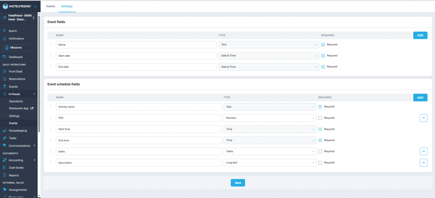This screenshot has height=198, width=435.
Task: Tick Required checkbox for Description field
Action: (320, 163)
